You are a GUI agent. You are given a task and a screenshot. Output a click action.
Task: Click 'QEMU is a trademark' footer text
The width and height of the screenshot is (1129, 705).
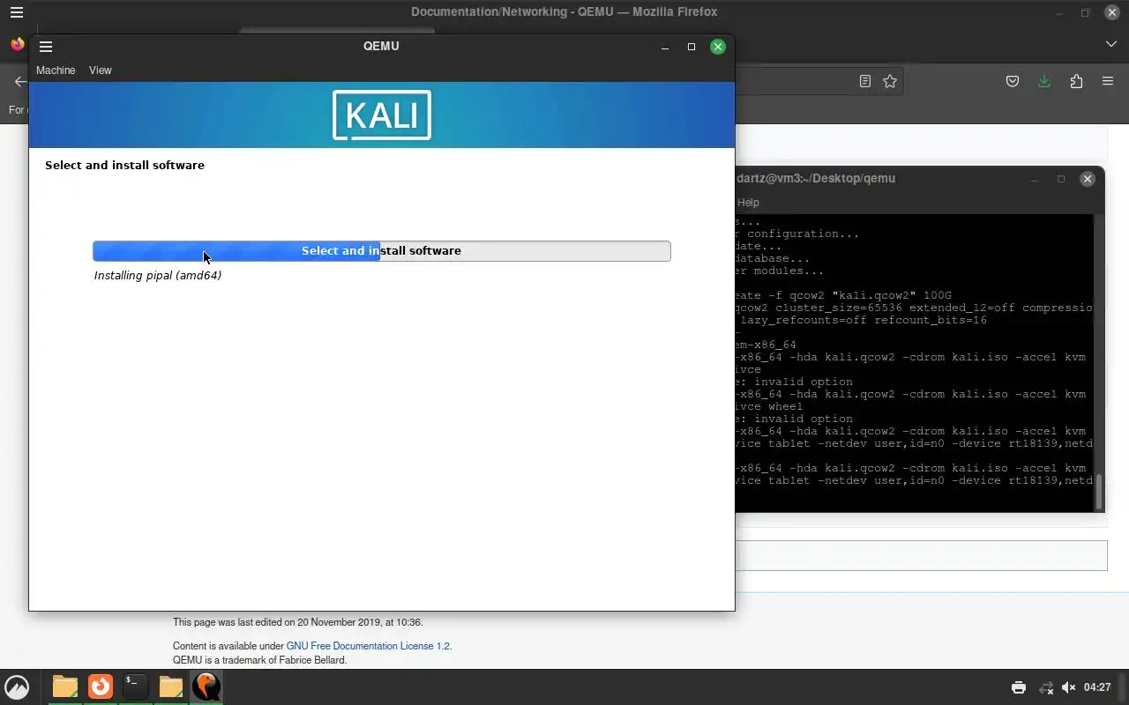point(259,660)
